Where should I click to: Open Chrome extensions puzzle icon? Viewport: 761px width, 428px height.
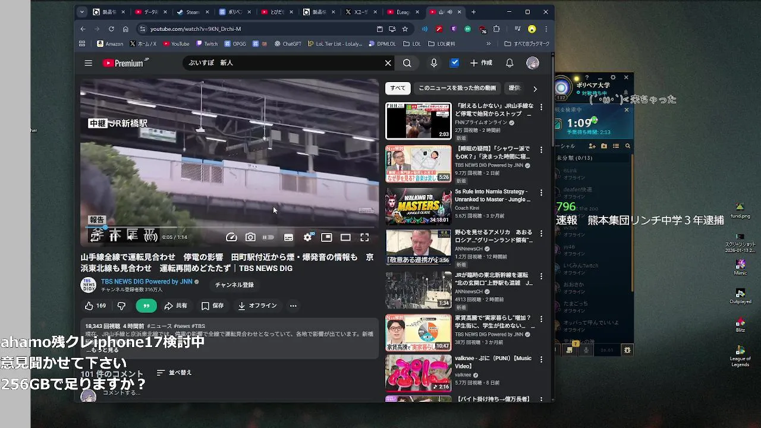pos(496,29)
